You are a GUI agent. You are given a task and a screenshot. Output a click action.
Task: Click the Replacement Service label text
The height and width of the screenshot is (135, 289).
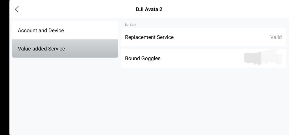[x=149, y=37]
